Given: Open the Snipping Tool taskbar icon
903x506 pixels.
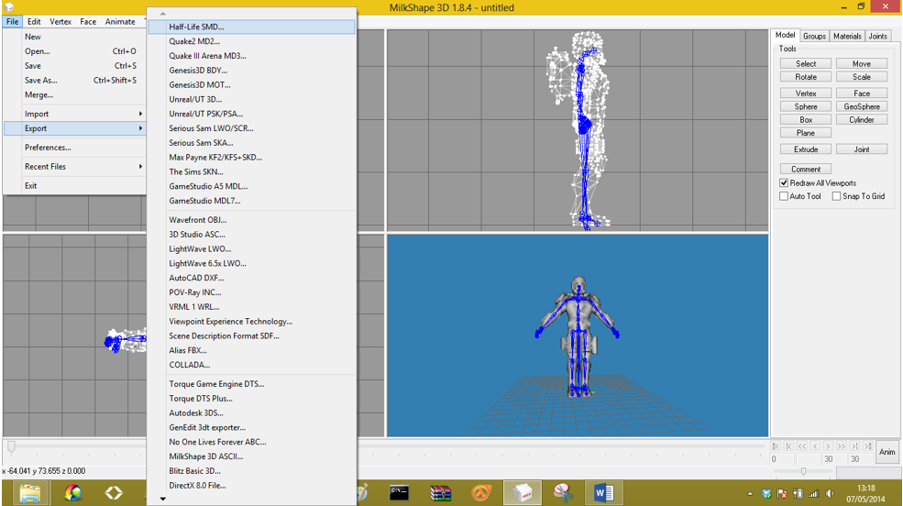Looking at the screenshot, I should [563, 493].
